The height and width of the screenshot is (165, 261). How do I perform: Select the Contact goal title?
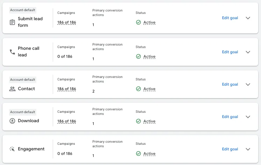click(26, 89)
